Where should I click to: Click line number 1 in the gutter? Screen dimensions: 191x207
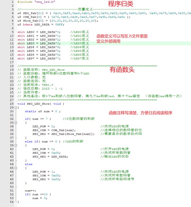(13, 2)
